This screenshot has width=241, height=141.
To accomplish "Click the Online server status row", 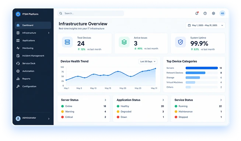I will (83, 106).
